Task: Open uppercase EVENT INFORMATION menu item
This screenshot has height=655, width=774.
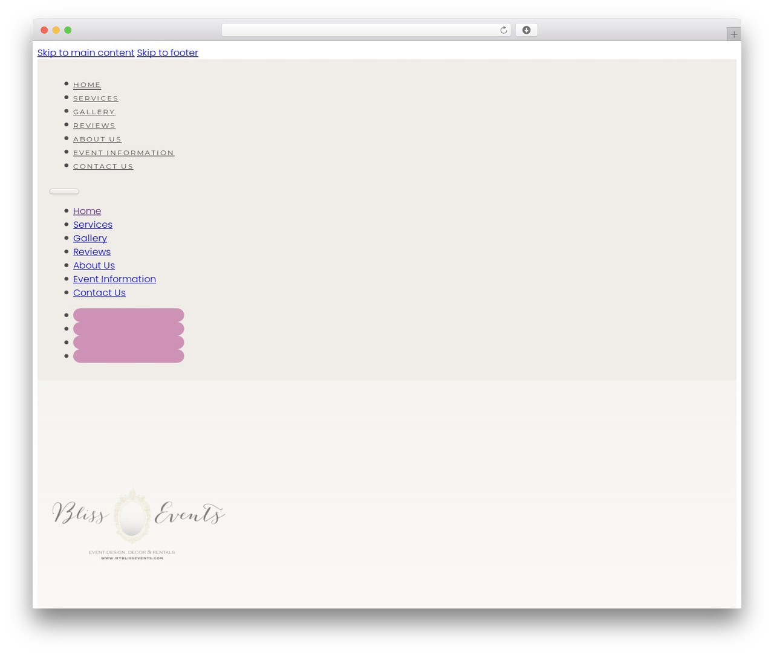Action: coord(124,153)
